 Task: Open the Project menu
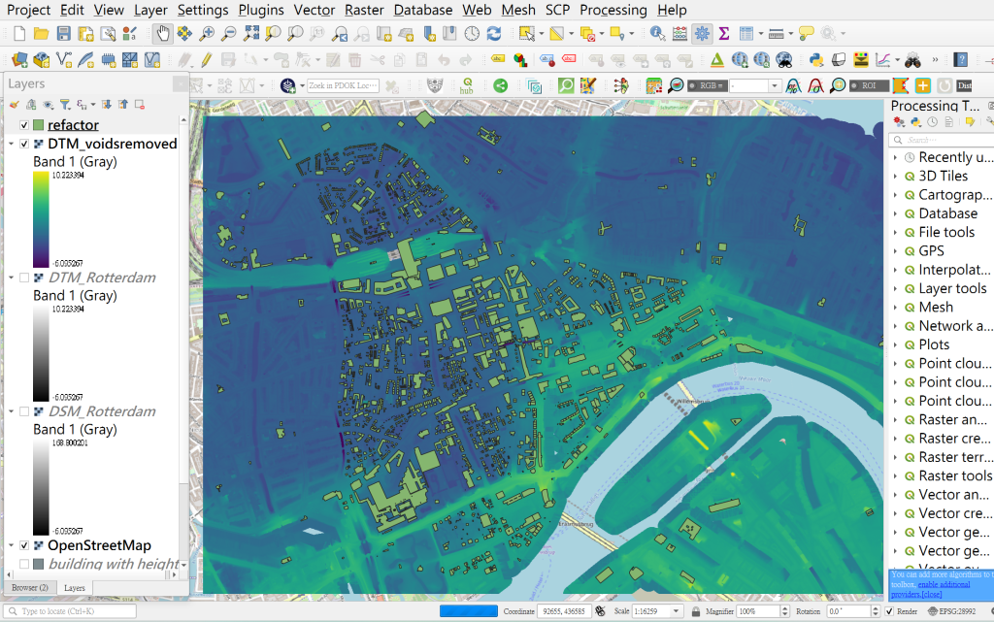[x=28, y=10]
